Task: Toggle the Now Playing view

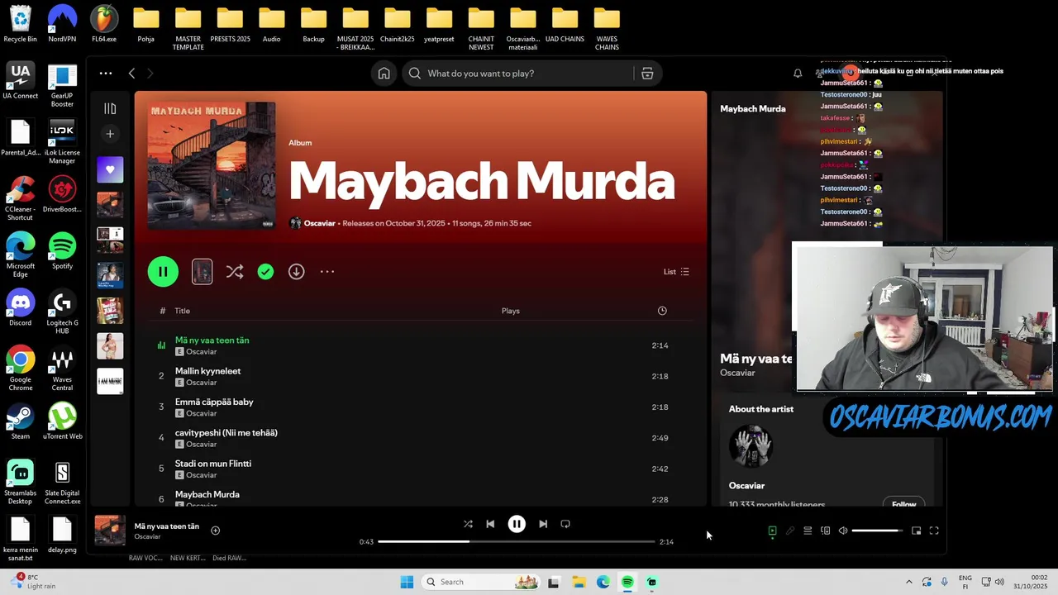Action: tap(772, 531)
